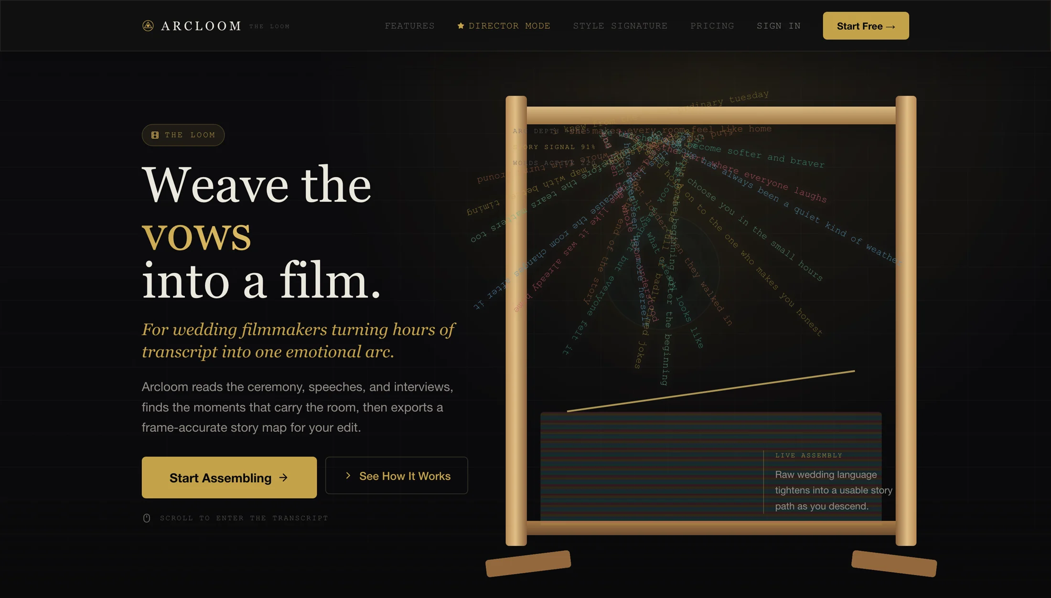Click the 'Arcloom reads the ceremony' paragraph

pyautogui.click(x=298, y=407)
